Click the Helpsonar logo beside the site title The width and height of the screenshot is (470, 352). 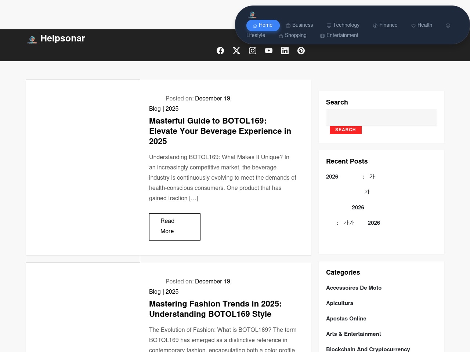point(32,40)
